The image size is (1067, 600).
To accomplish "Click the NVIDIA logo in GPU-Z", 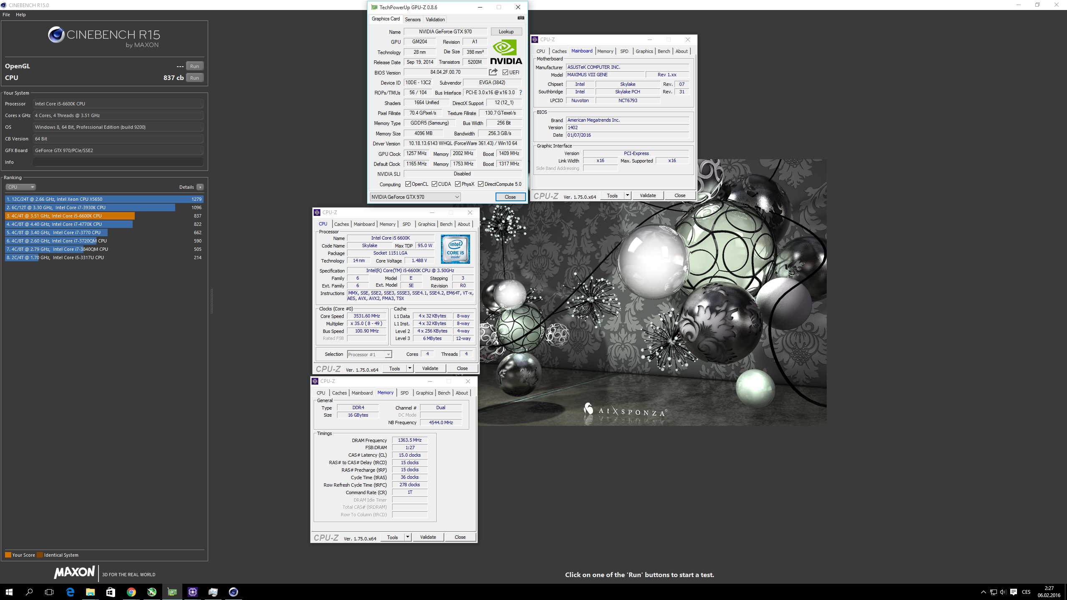I will pyautogui.click(x=506, y=52).
